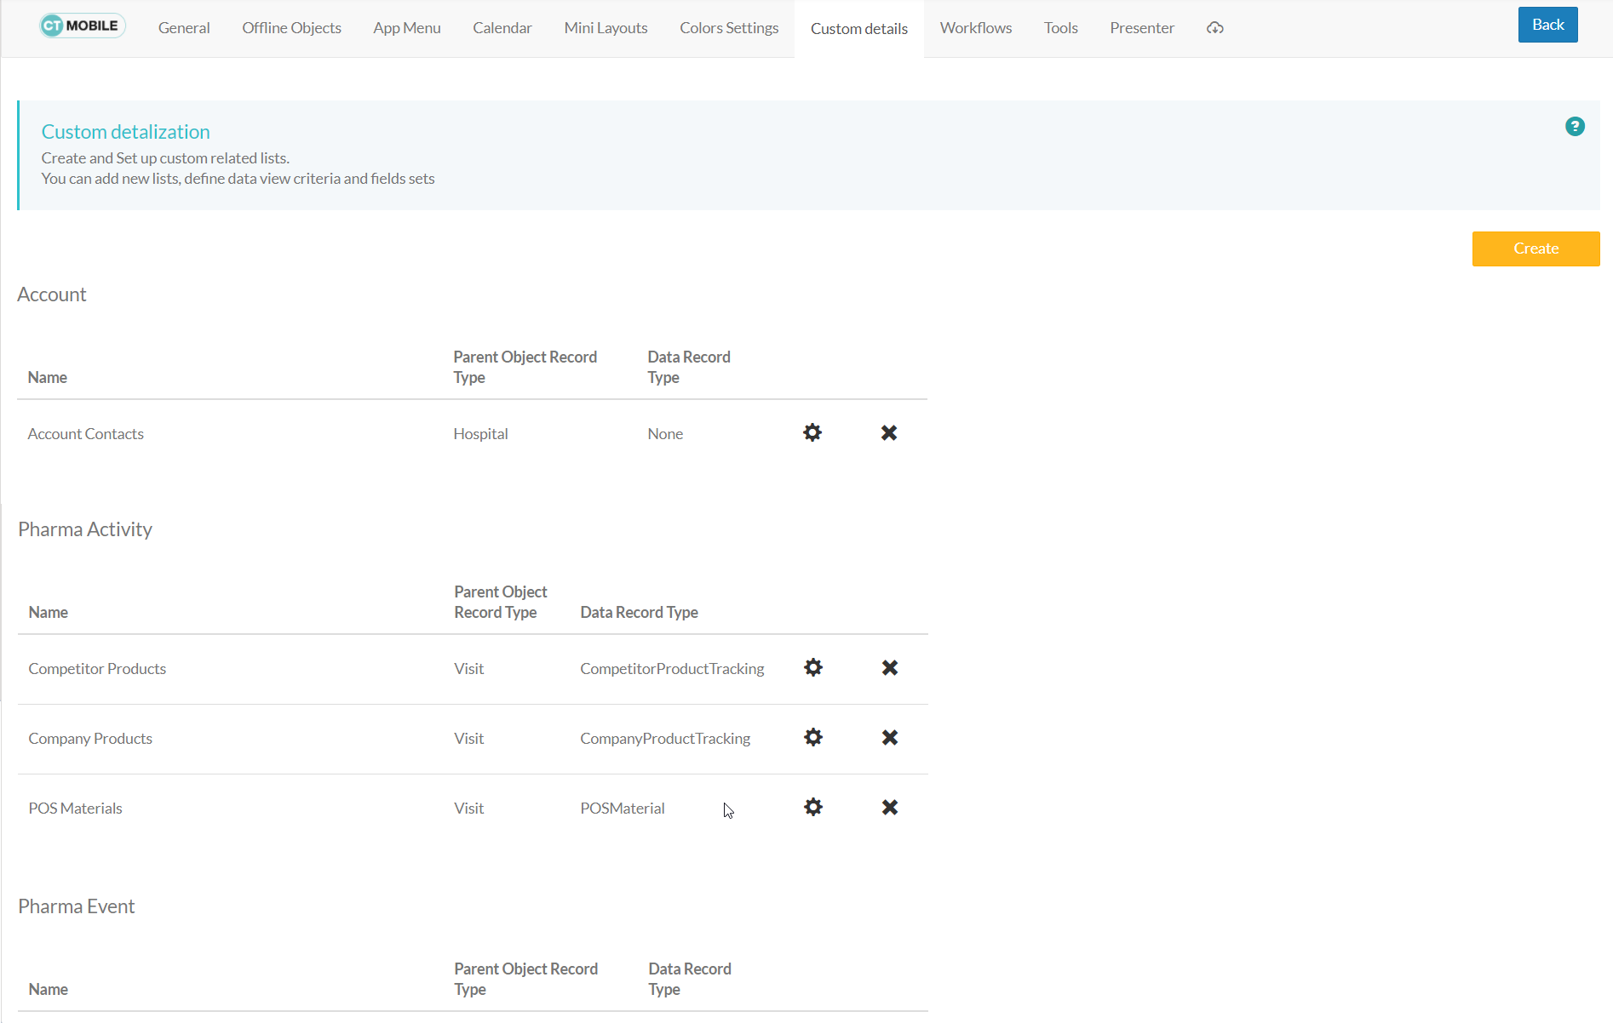Open settings gear for Competitor Products
This screenshot has height=1023, width=1613.
pyautogui.click(x=813, y=667)
